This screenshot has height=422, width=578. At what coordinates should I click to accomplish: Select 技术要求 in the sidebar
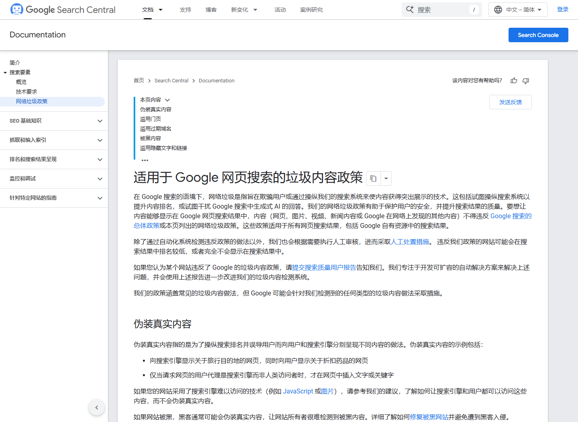pyautogui.click(x=26, y=92)
